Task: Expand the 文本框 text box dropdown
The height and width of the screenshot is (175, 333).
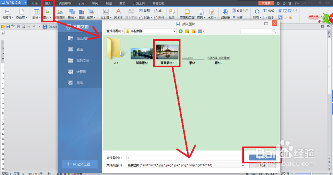Action: (x=111, y=18)
